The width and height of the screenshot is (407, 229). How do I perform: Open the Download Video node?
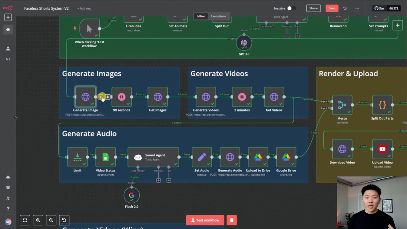(x=342, y=149)
